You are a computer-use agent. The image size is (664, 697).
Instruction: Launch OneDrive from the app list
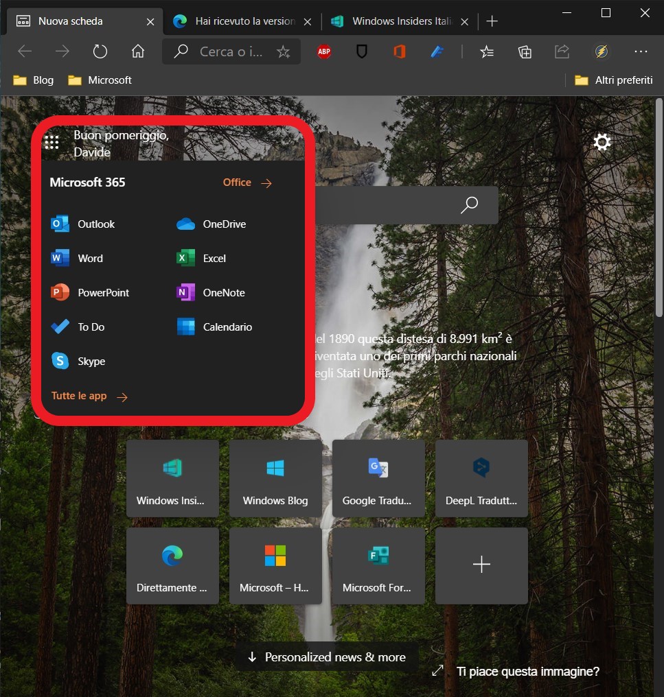point(211,224)
